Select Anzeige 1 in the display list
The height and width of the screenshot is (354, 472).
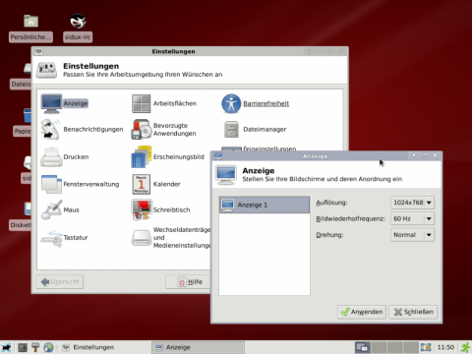pyautogui.click(x=265, y=205)
